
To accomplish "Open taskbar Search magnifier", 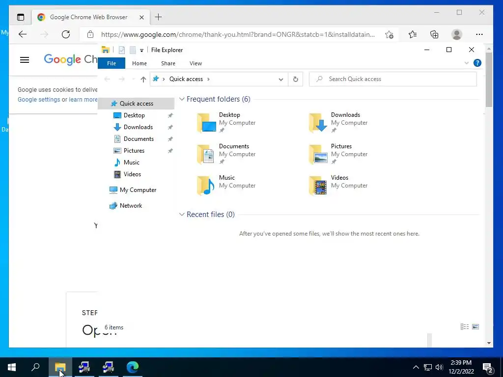I will click(35, 367).
